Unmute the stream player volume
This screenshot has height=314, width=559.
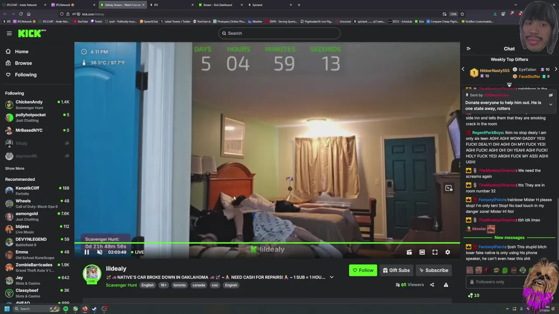click(100, 252)
